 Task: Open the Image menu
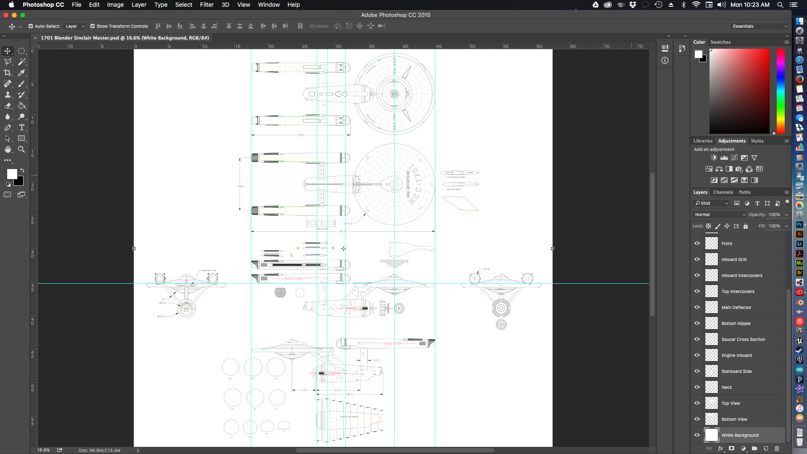pos(115,5)
